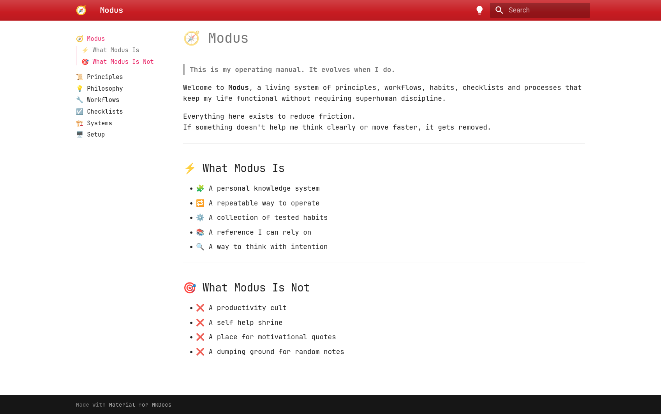Jump to What Modus Is Not anchor
Image resolution: width=661 pixels, height=414 pixels.
point(123,62)
